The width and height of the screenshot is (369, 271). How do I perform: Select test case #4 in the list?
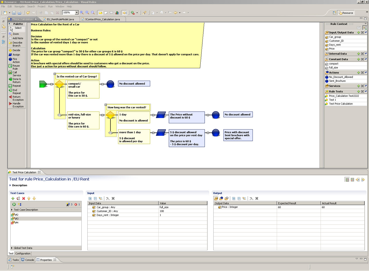click(x=16, y=223)
